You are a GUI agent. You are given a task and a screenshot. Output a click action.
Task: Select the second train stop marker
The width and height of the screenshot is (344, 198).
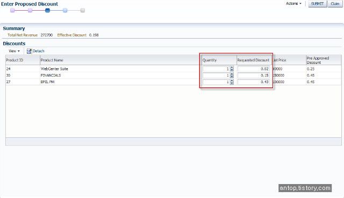[x=30, y=11]
